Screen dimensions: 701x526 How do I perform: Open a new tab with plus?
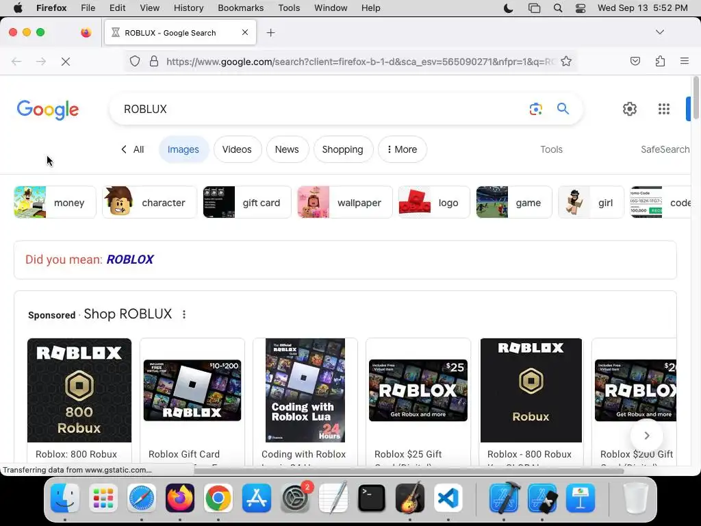point(270,33)
